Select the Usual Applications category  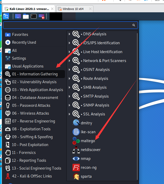coord(34,66)
